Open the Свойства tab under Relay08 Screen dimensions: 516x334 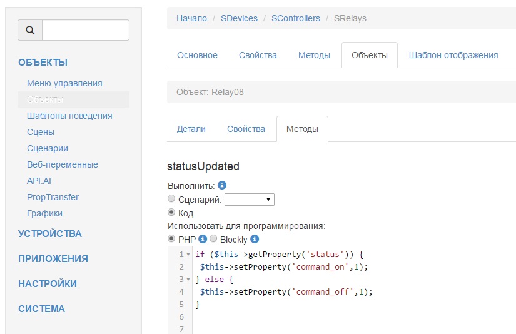(246, 129)
